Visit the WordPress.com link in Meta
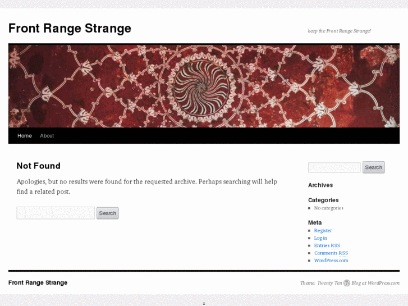408x306 pixels. point(331,261)
